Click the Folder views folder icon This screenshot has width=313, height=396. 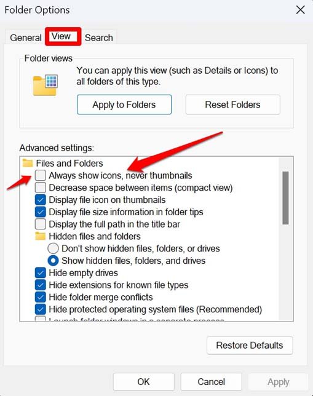pos(46,85)
